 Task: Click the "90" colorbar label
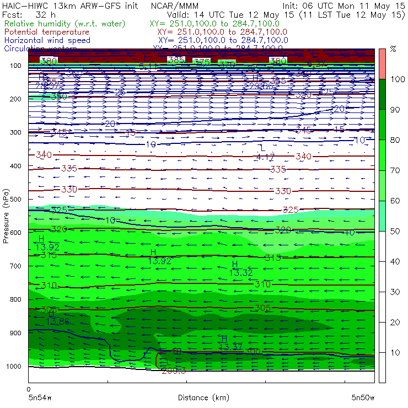click(x=395, y=110)
